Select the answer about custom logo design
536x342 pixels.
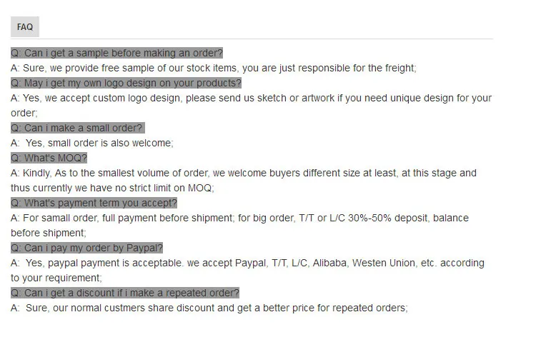point(251,98)
